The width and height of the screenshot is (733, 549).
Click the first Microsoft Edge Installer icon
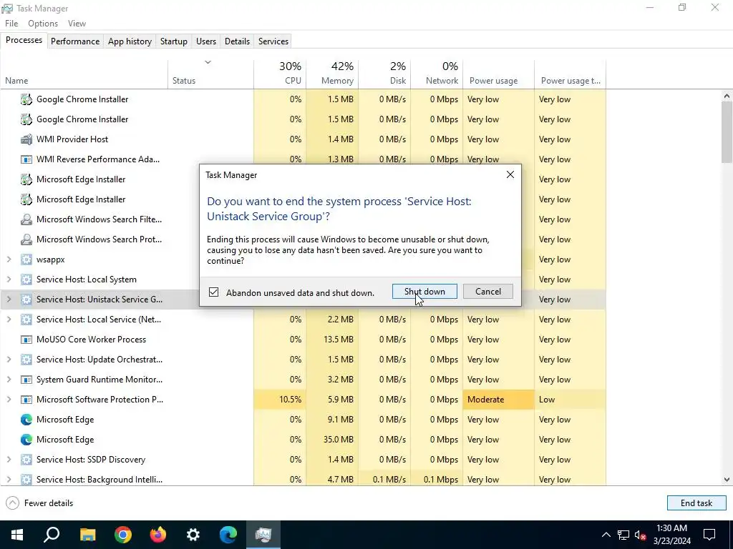(x=26, y=179)
